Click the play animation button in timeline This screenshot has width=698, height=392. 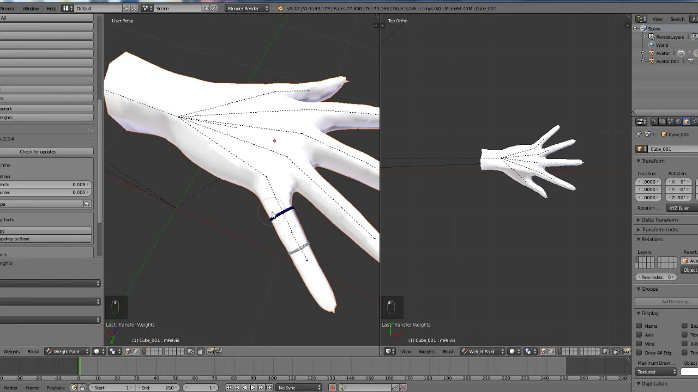tap(252, 388)
